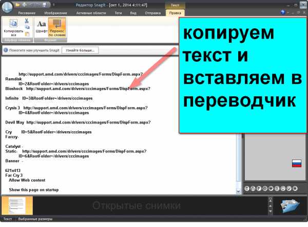The width and height of the screenshot is (308, 227).
Task: Click Выбранные размеры in the status bar
Action: pos(35,219)
